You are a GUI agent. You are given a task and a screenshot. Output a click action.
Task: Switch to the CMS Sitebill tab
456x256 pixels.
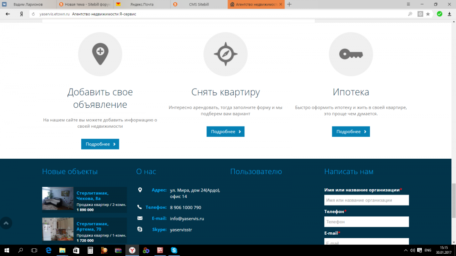tap(198, 5)
